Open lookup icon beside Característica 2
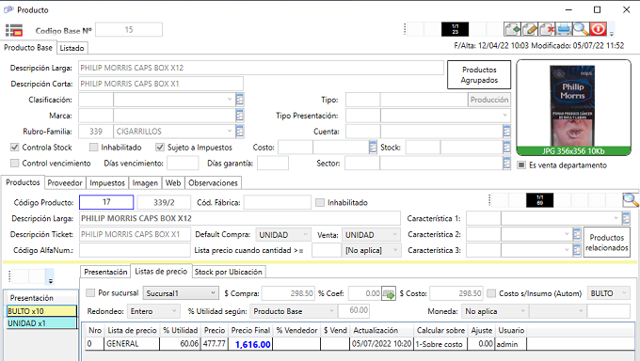Viewport: 640px width, 361px height. point(576,234)
